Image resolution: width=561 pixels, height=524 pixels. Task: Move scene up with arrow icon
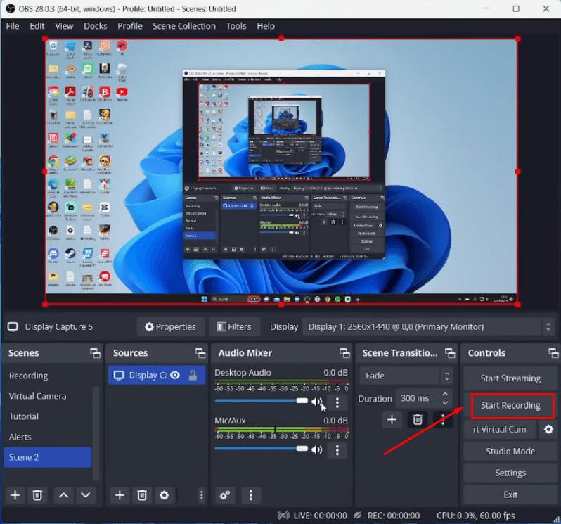coord(64,495)
